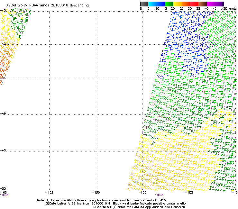Click the -46 latitude axis label
Screen dimensions: 238x209
click(x=3, y=114)
